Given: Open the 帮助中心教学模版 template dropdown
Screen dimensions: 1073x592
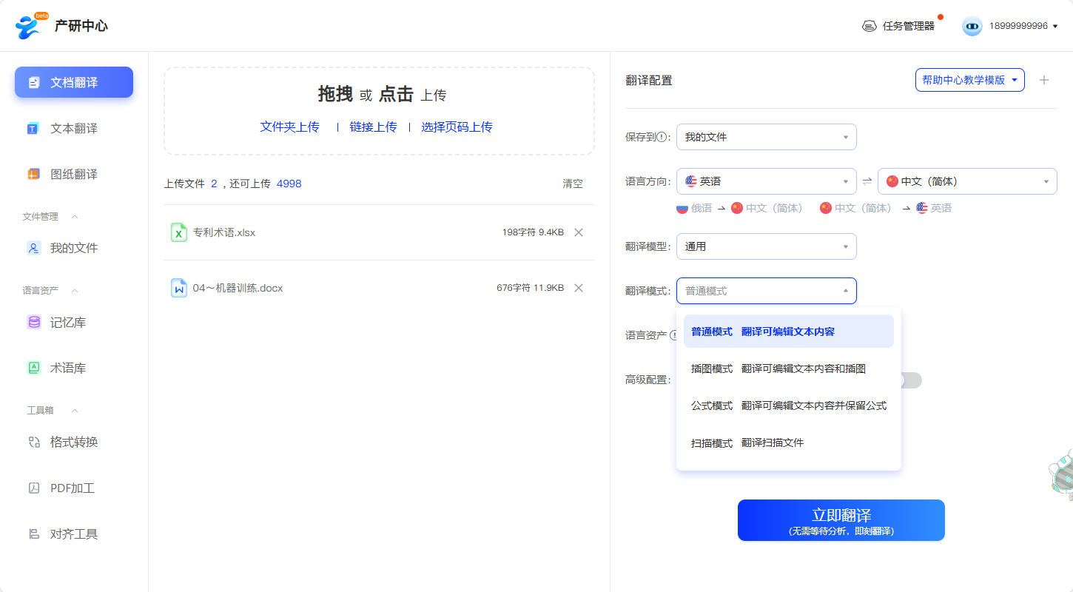Looking at the screenshot, I should [970, 80].
